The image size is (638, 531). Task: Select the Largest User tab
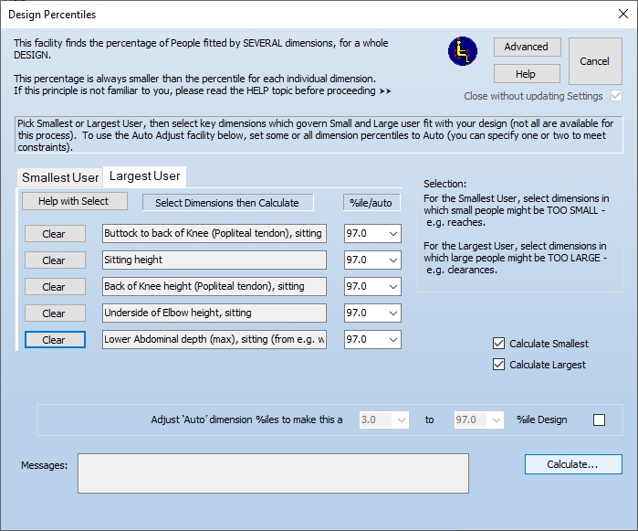click(144, 175)
